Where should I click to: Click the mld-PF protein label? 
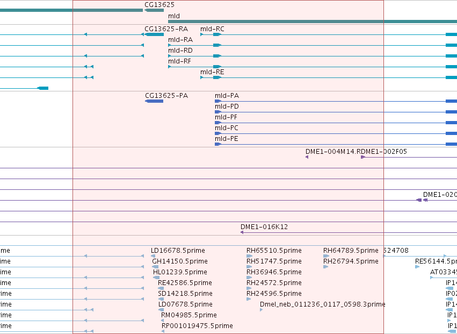226,117
